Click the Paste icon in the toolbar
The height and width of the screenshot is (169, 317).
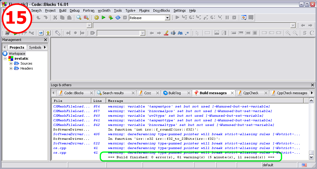69,18
